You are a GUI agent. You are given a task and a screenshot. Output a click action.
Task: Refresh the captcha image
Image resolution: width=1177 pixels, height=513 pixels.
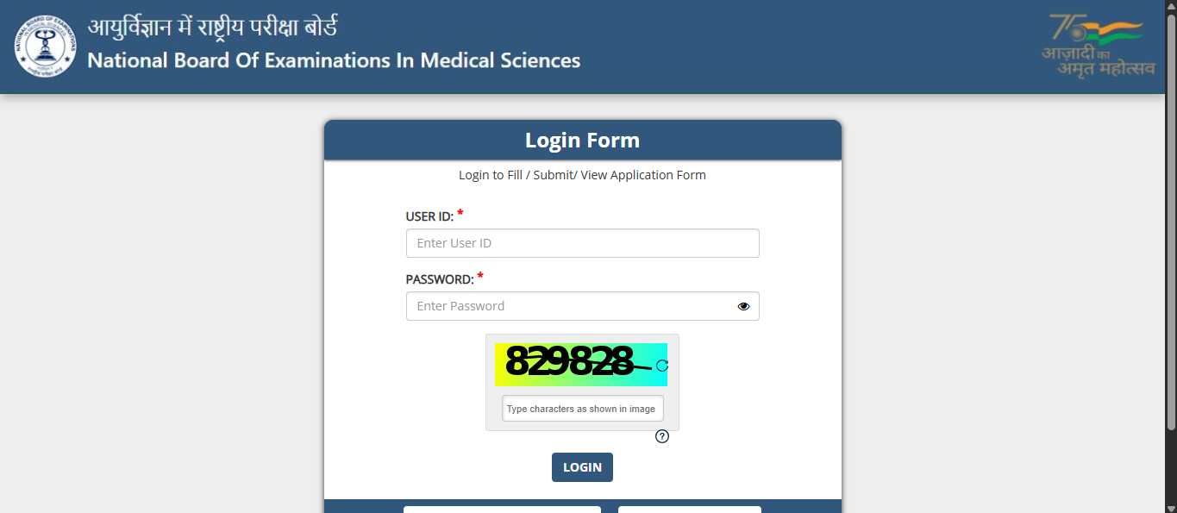[662, 366]
